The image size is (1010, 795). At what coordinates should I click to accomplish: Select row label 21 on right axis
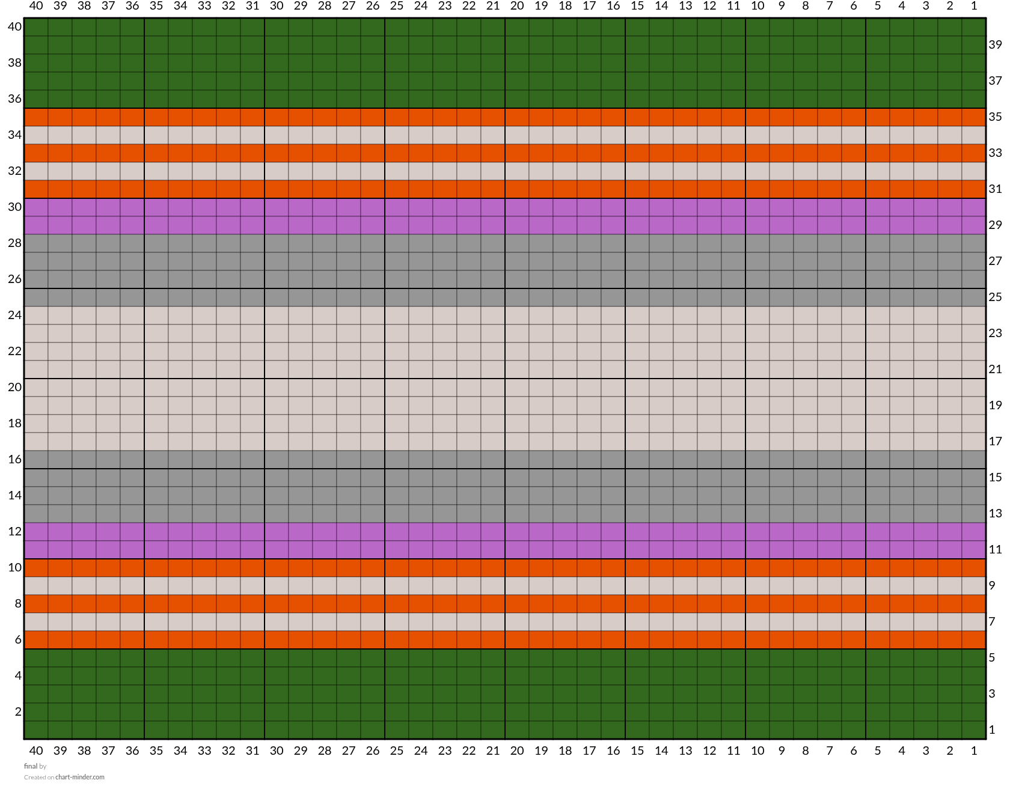996,369
